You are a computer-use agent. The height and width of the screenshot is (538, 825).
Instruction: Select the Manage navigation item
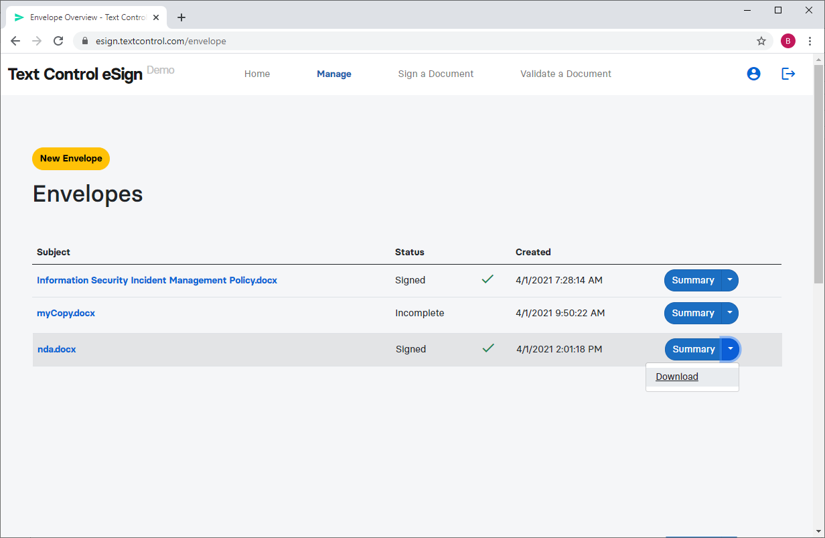tap(334, 74)
